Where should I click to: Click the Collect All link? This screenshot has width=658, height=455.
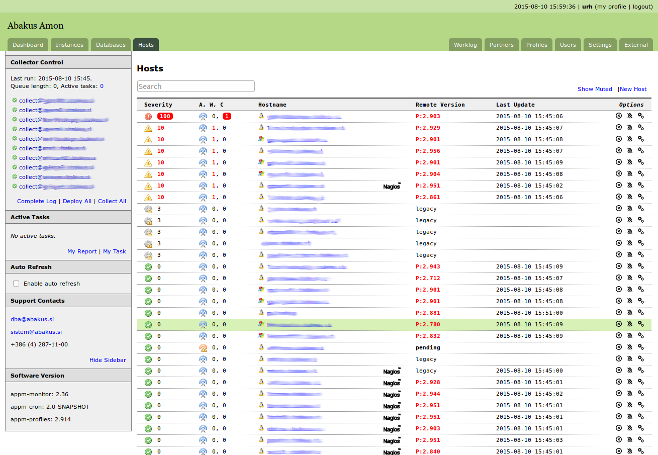tap(112, 201)
